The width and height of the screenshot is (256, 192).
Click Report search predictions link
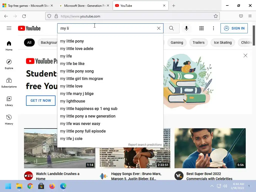click(x=145, y=145)
